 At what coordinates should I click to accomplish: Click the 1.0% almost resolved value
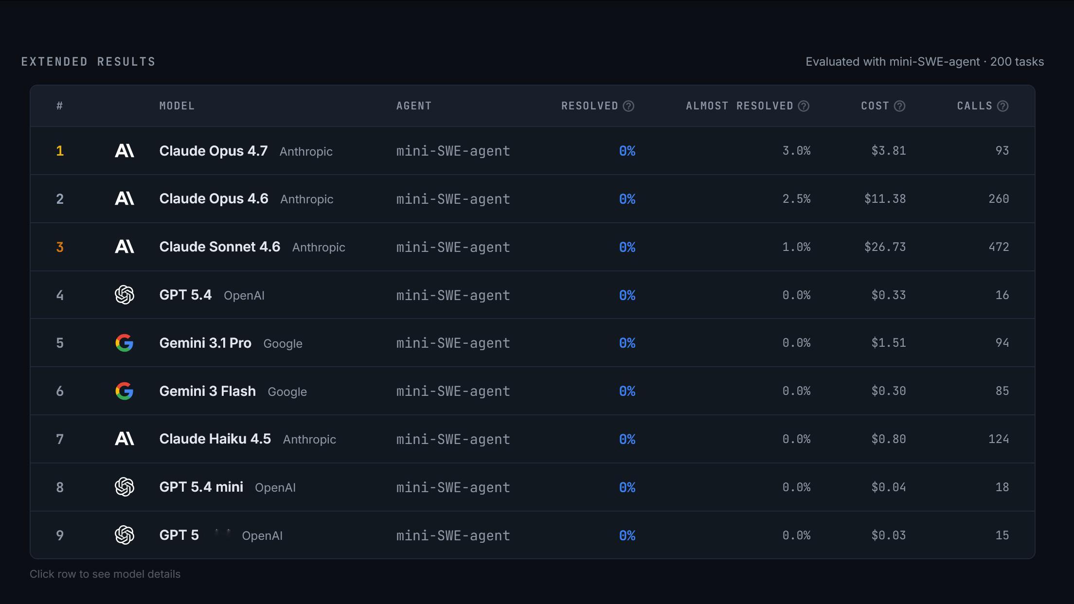tap(797, 247)
